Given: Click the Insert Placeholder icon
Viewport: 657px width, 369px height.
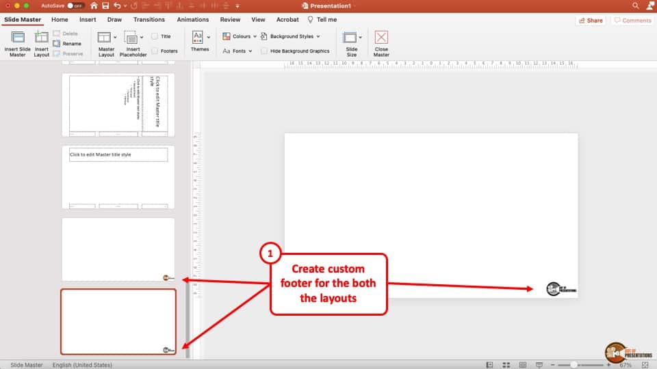Looking at the screenshot, I should 131,37.
